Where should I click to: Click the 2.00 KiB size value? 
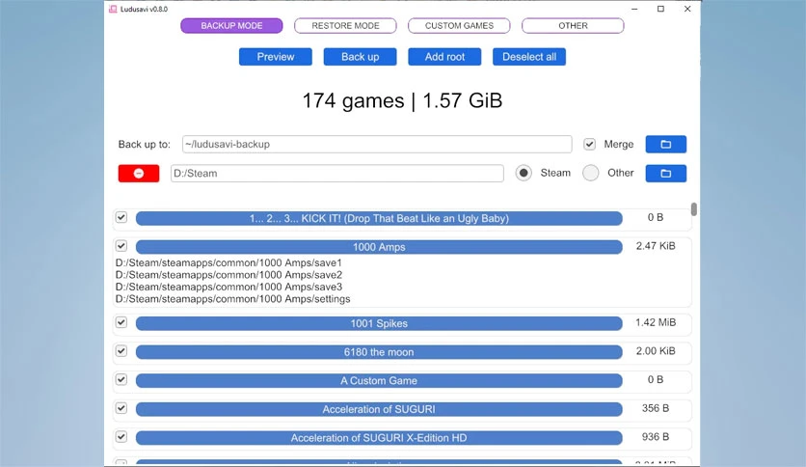(656, 351)
